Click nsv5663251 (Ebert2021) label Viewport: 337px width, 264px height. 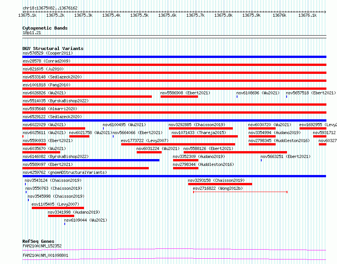pyautogui.click(x=286, y=156)
